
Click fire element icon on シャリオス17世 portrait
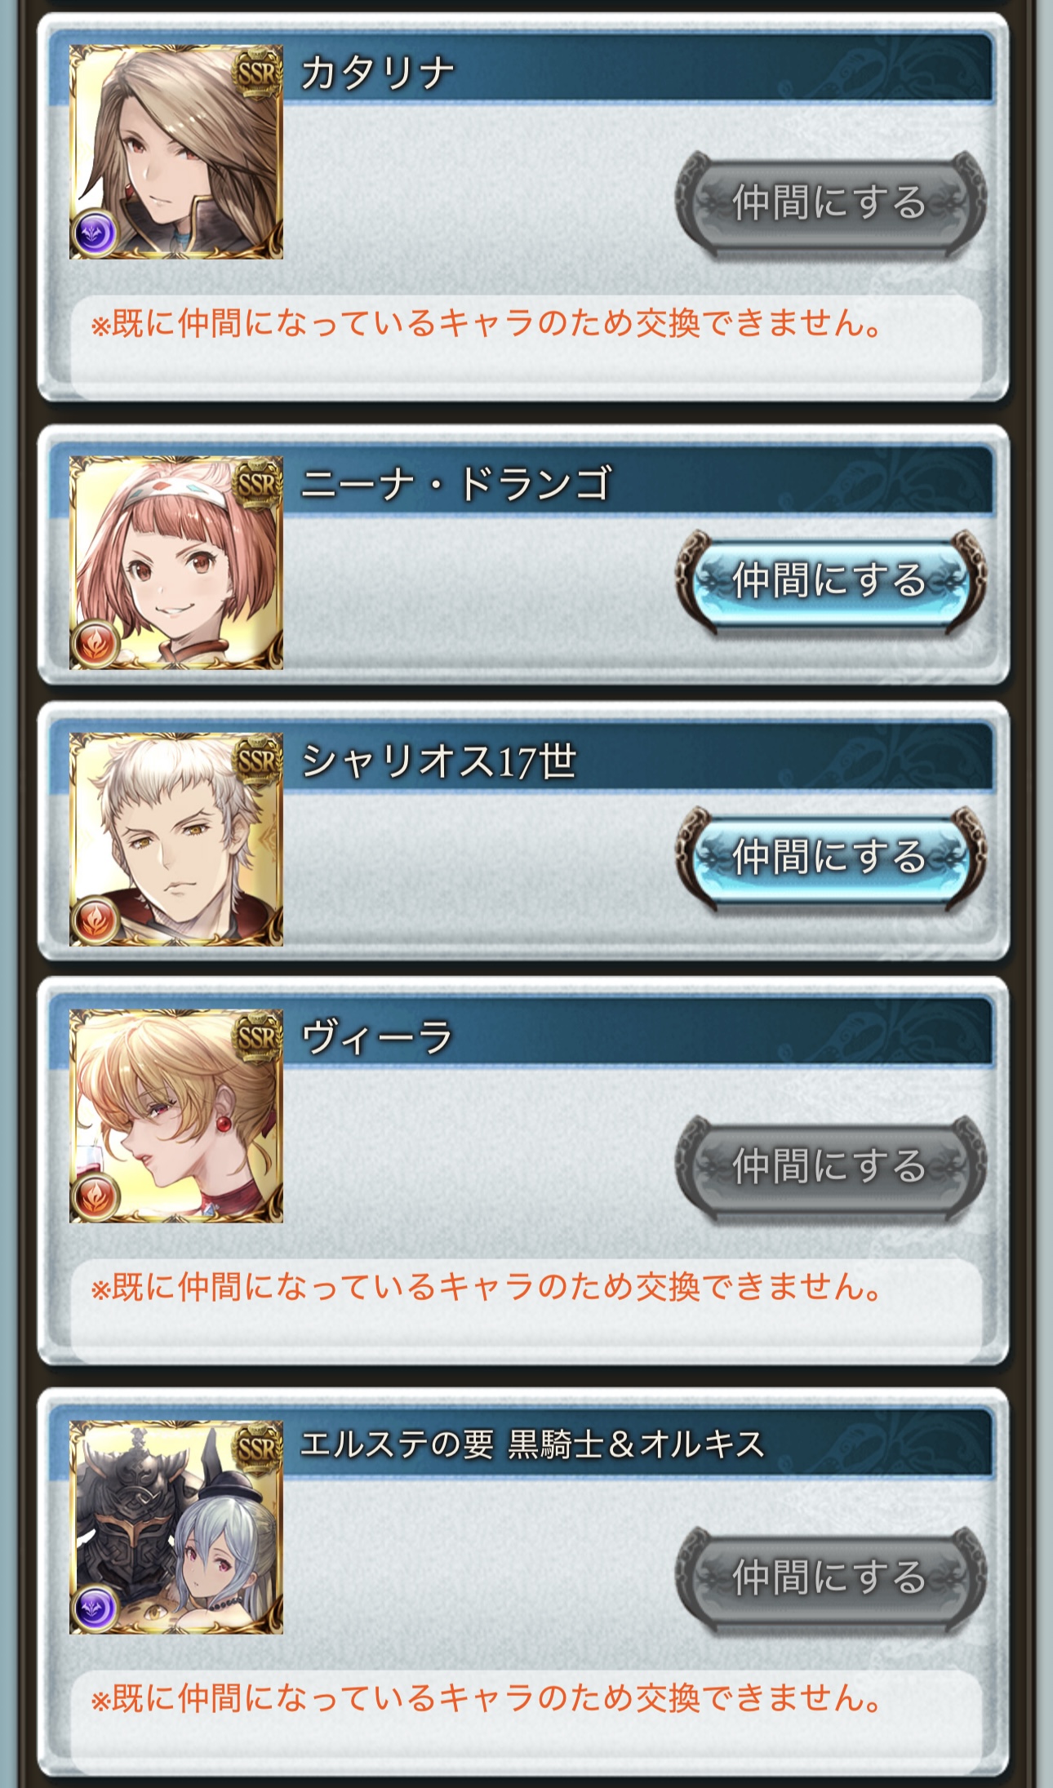96,920
